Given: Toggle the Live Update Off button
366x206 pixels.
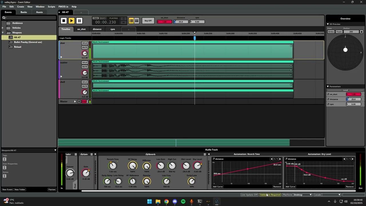Looking at the screenshot, I should point(249,195).
